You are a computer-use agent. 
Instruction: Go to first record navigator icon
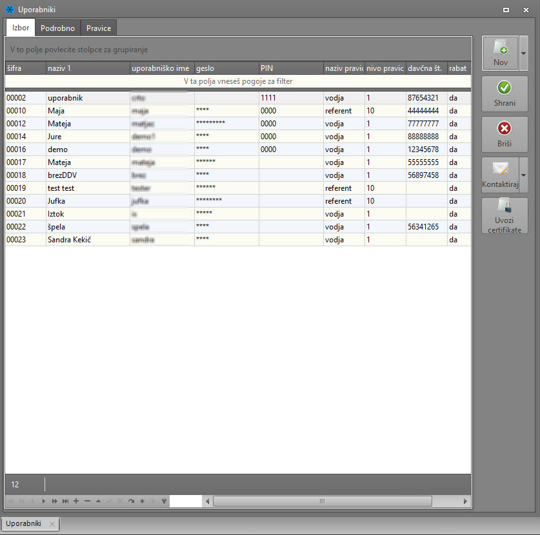(11, 501)
